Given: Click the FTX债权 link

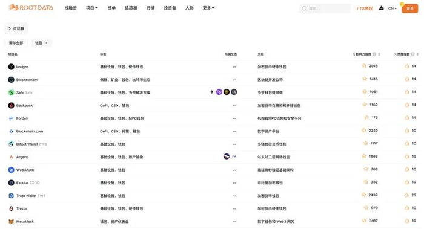Looking at the screenshot, I should point(365,8).
